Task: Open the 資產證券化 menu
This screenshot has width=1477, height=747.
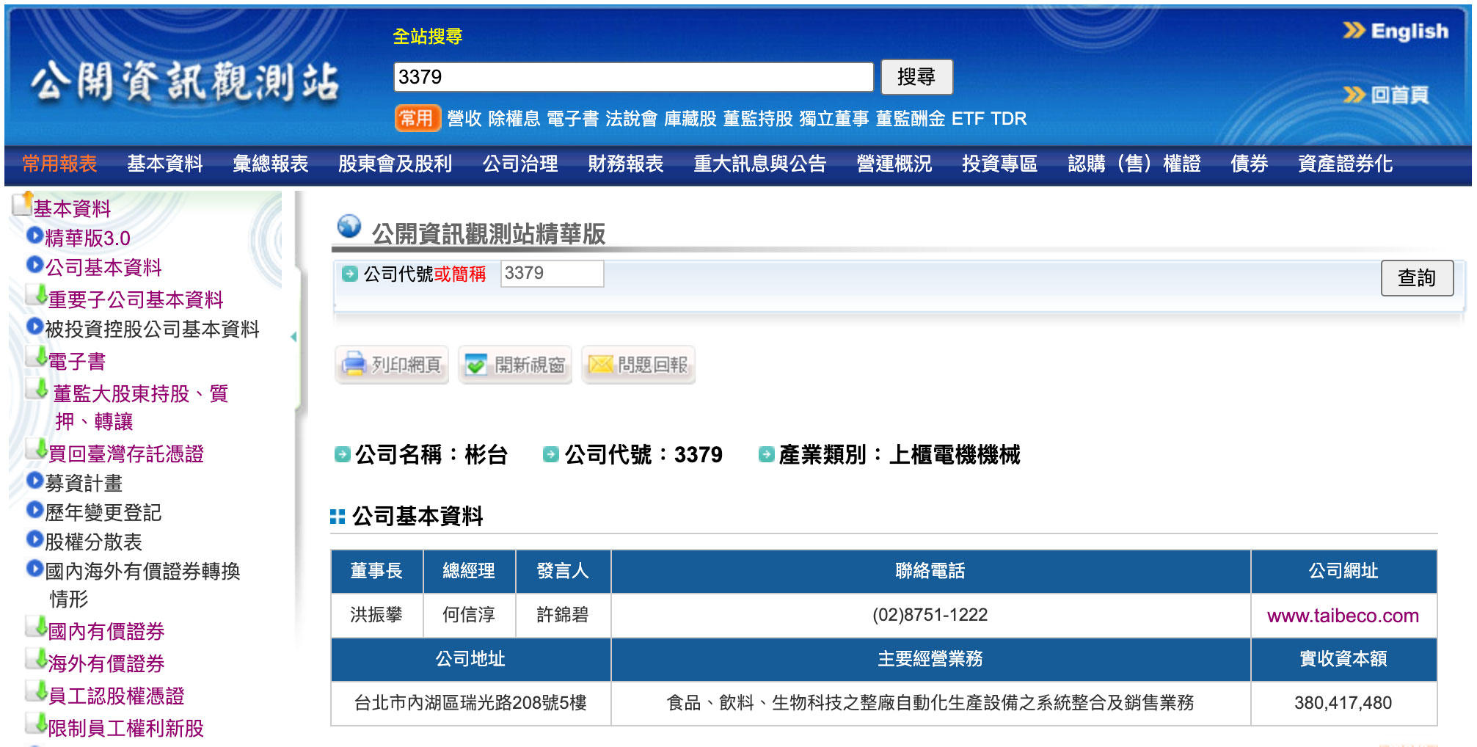Action: point(1346,164)
